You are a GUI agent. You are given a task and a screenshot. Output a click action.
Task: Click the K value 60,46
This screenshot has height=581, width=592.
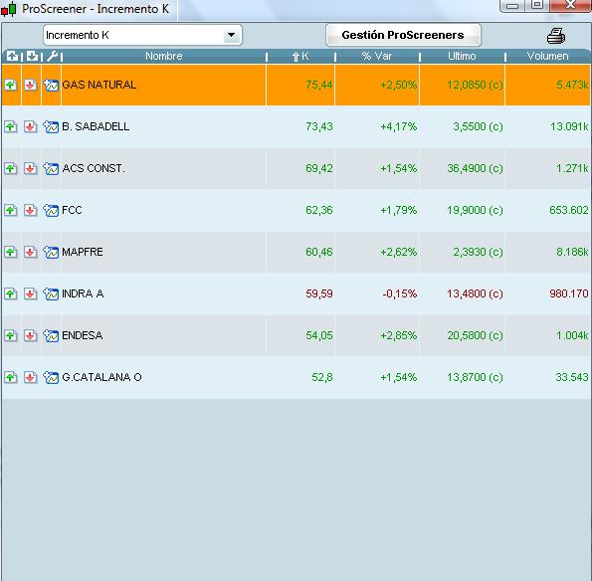pos(319,252)
